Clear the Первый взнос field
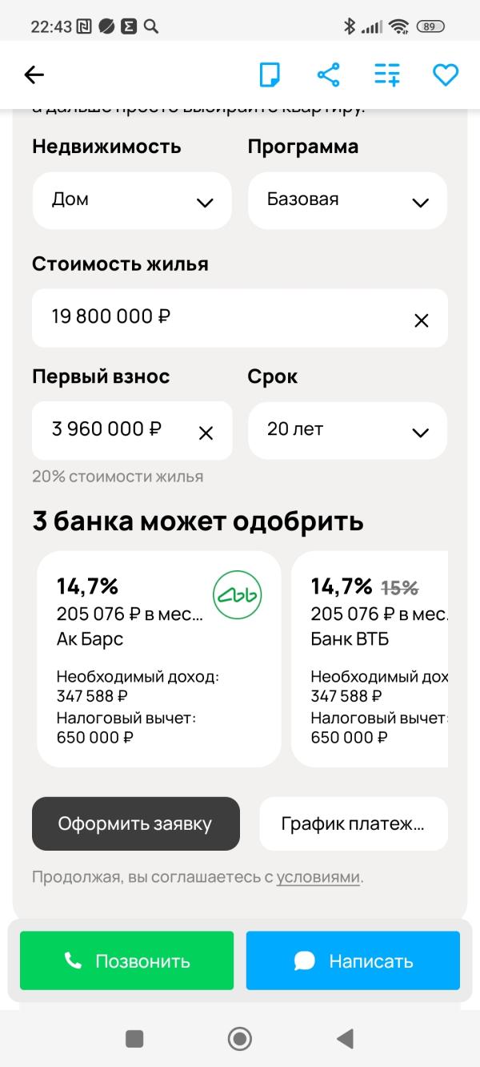This screenshot has height=1067, width=480. (x=206, y=433)
